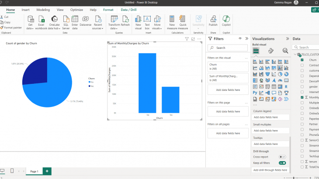The height and width of the screenshot is (179, 319).
Task: Switch to mobile layout view
Action: [12, 171]
